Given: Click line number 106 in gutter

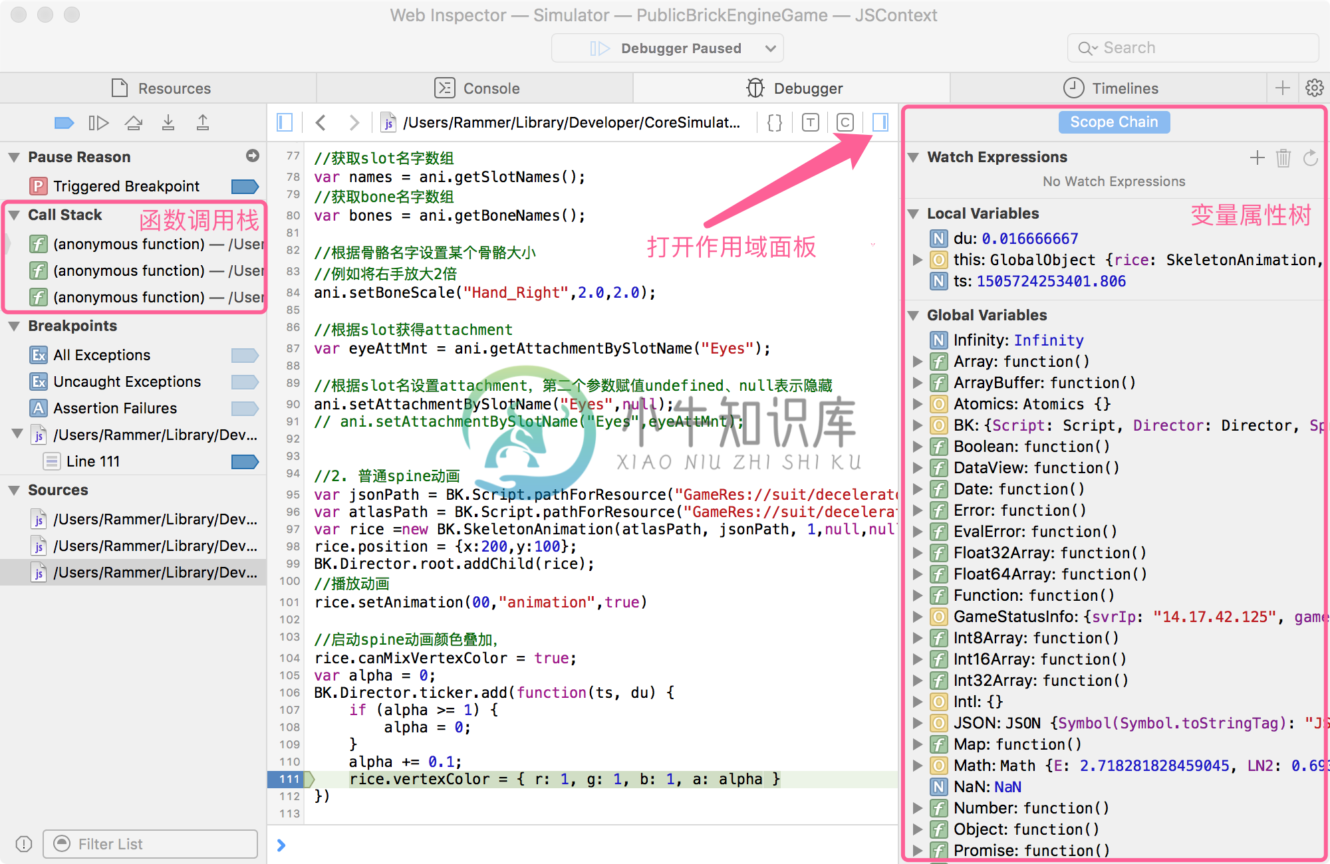Looking at the screenshot, I should point(290,693).
